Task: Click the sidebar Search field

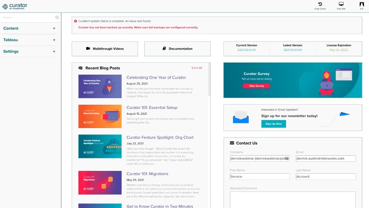Action: 28,18
